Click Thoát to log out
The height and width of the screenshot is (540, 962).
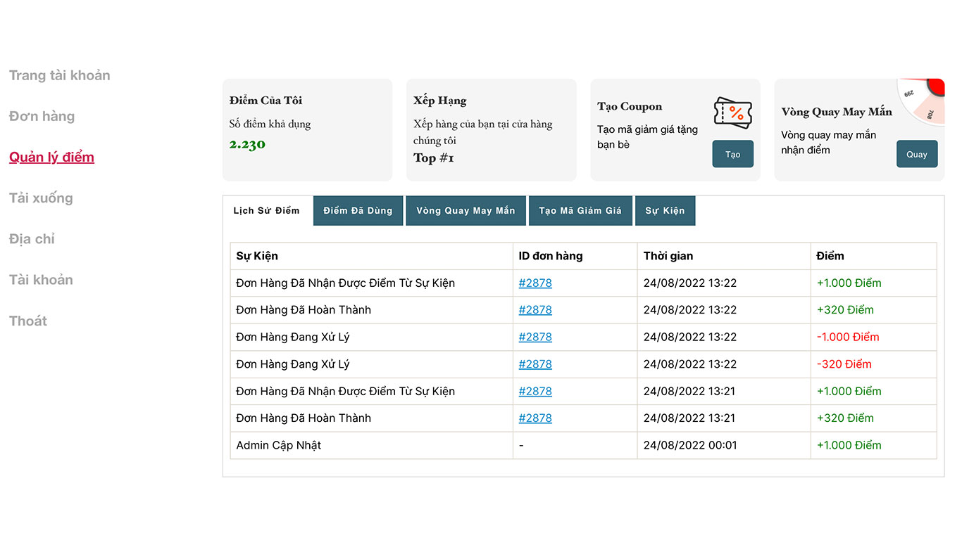point(28,321)
